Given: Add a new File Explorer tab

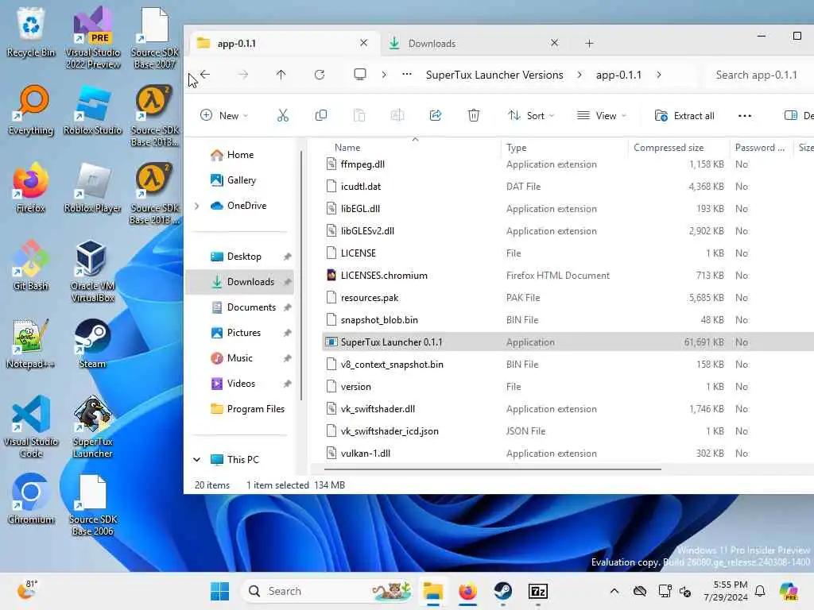Looking at the screenshot, I should 589,44.
